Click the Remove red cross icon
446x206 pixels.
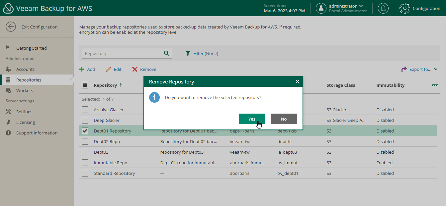[x=134, y=69]
